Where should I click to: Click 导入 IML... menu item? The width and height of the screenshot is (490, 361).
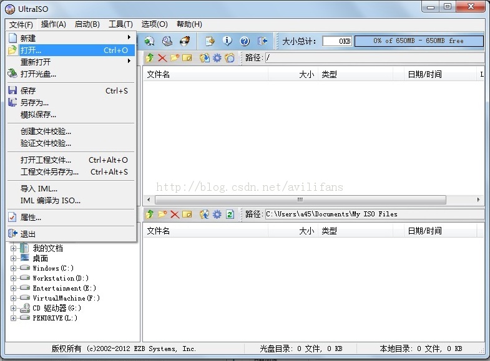pyautogui.click(x=71, y=189)
